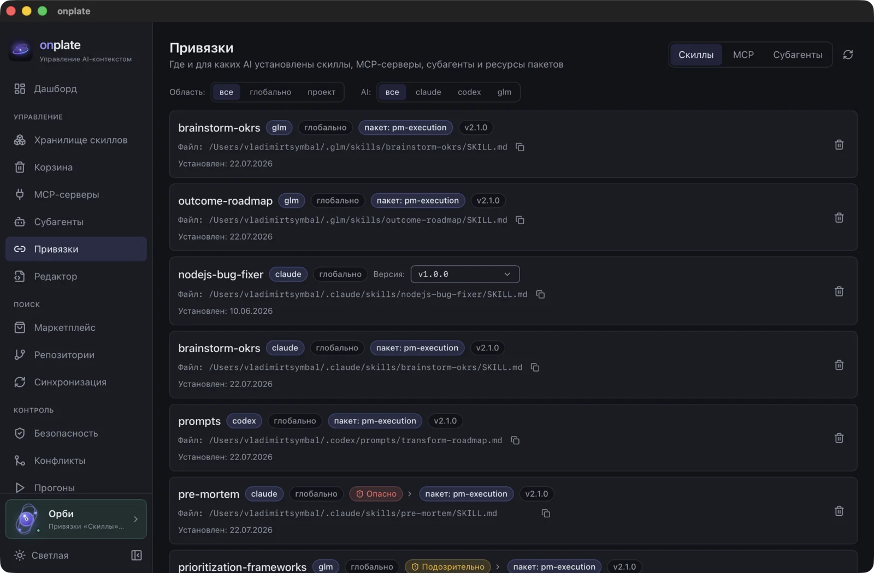Open version dropdown for nodejs-bug-fixer

(x=465, y=274)
